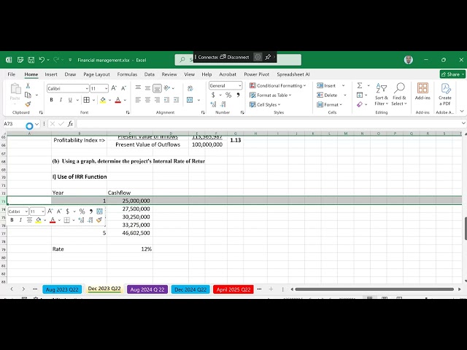The image size is (467, 350).
Task: Click the Insert Function fx icon
Action: coord(70,124)
